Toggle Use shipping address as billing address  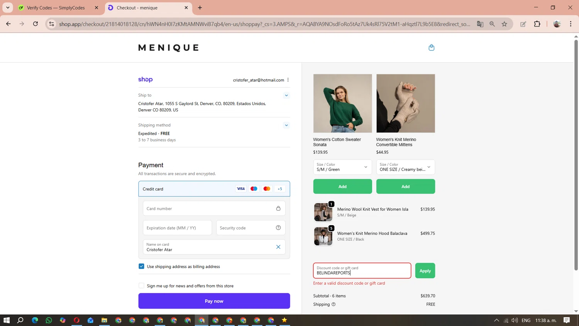click(x=141, y=267)
